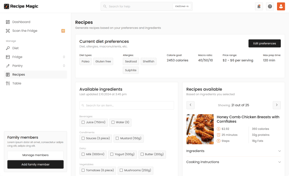The image size is (289, 176).
Task: Click the Search for an item field
Action: coord(127,105)
